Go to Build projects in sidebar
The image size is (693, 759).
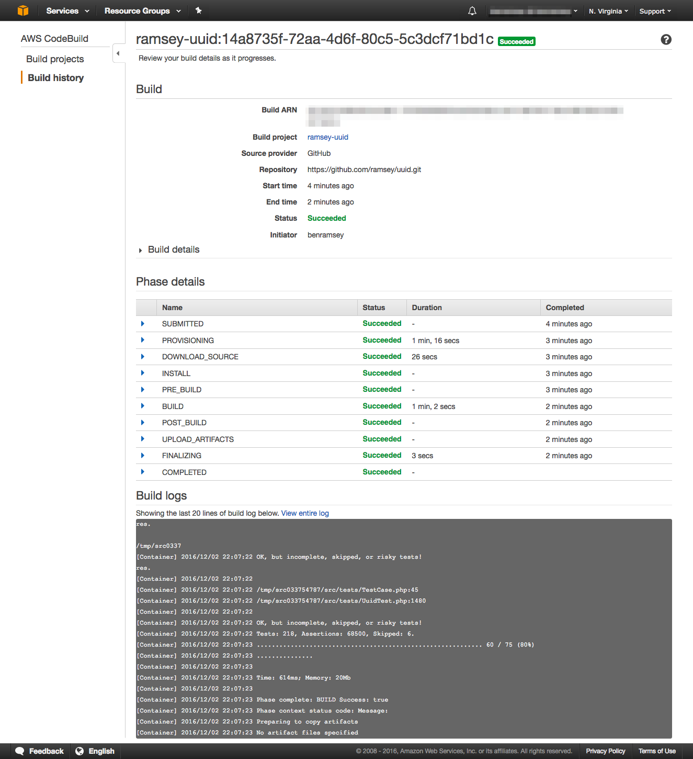coord(55,59)
